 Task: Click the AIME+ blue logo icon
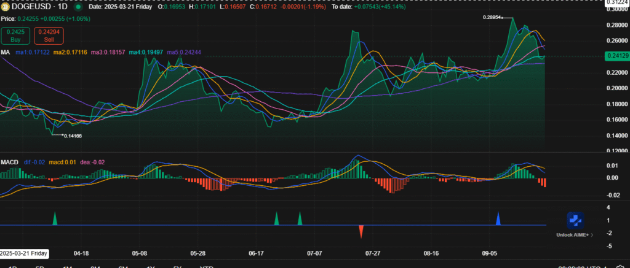point(575,220)
